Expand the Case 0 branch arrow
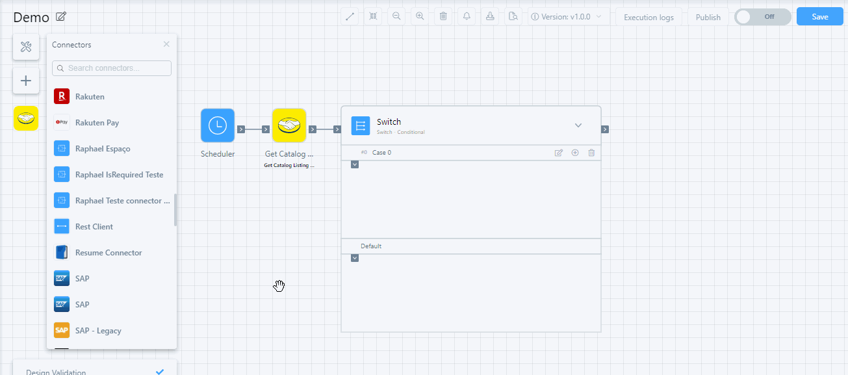The height and width of the screenshot is (375, 848). [355, 164]
